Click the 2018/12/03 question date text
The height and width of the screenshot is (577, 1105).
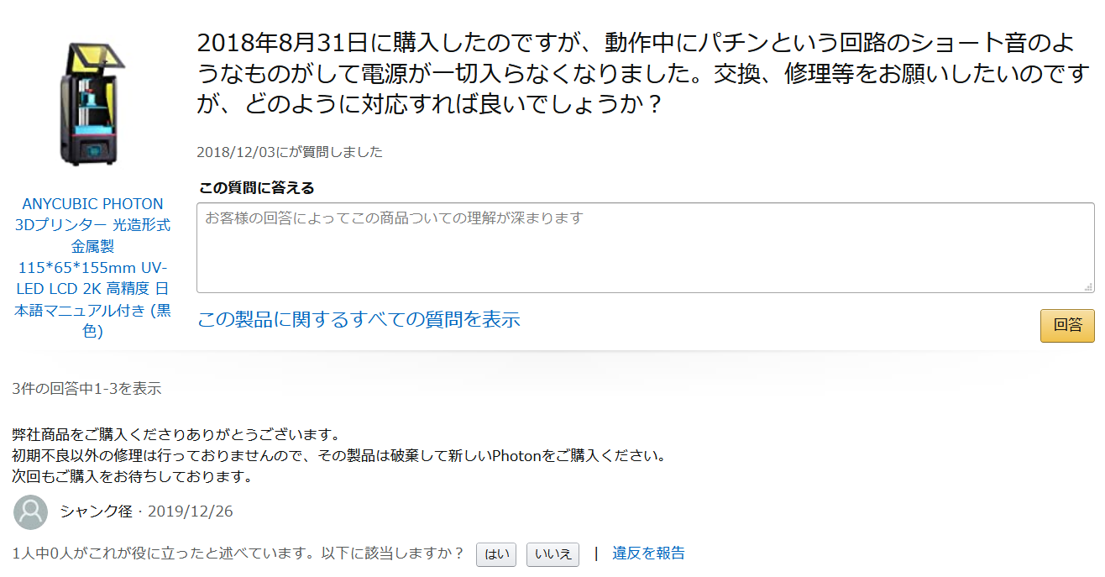[x=290, y=152]
